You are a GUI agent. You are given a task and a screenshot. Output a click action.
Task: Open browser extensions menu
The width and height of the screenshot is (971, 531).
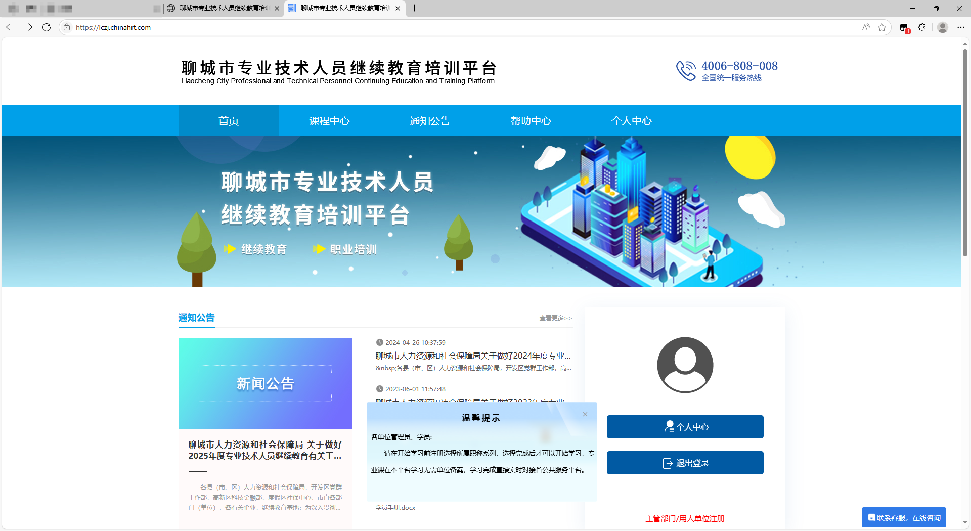(922, 27)
